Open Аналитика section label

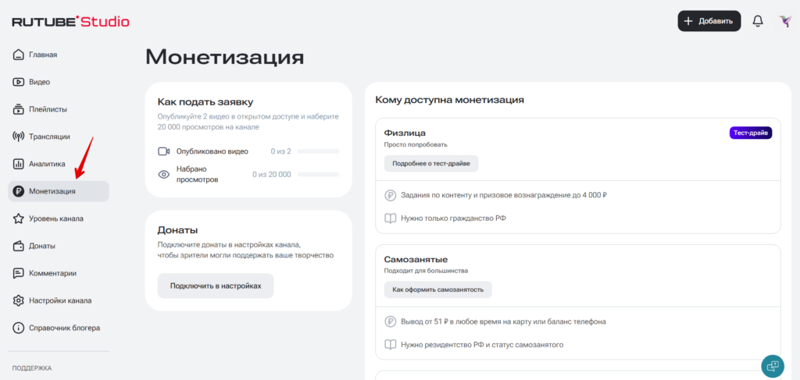[x=47, y=164]
